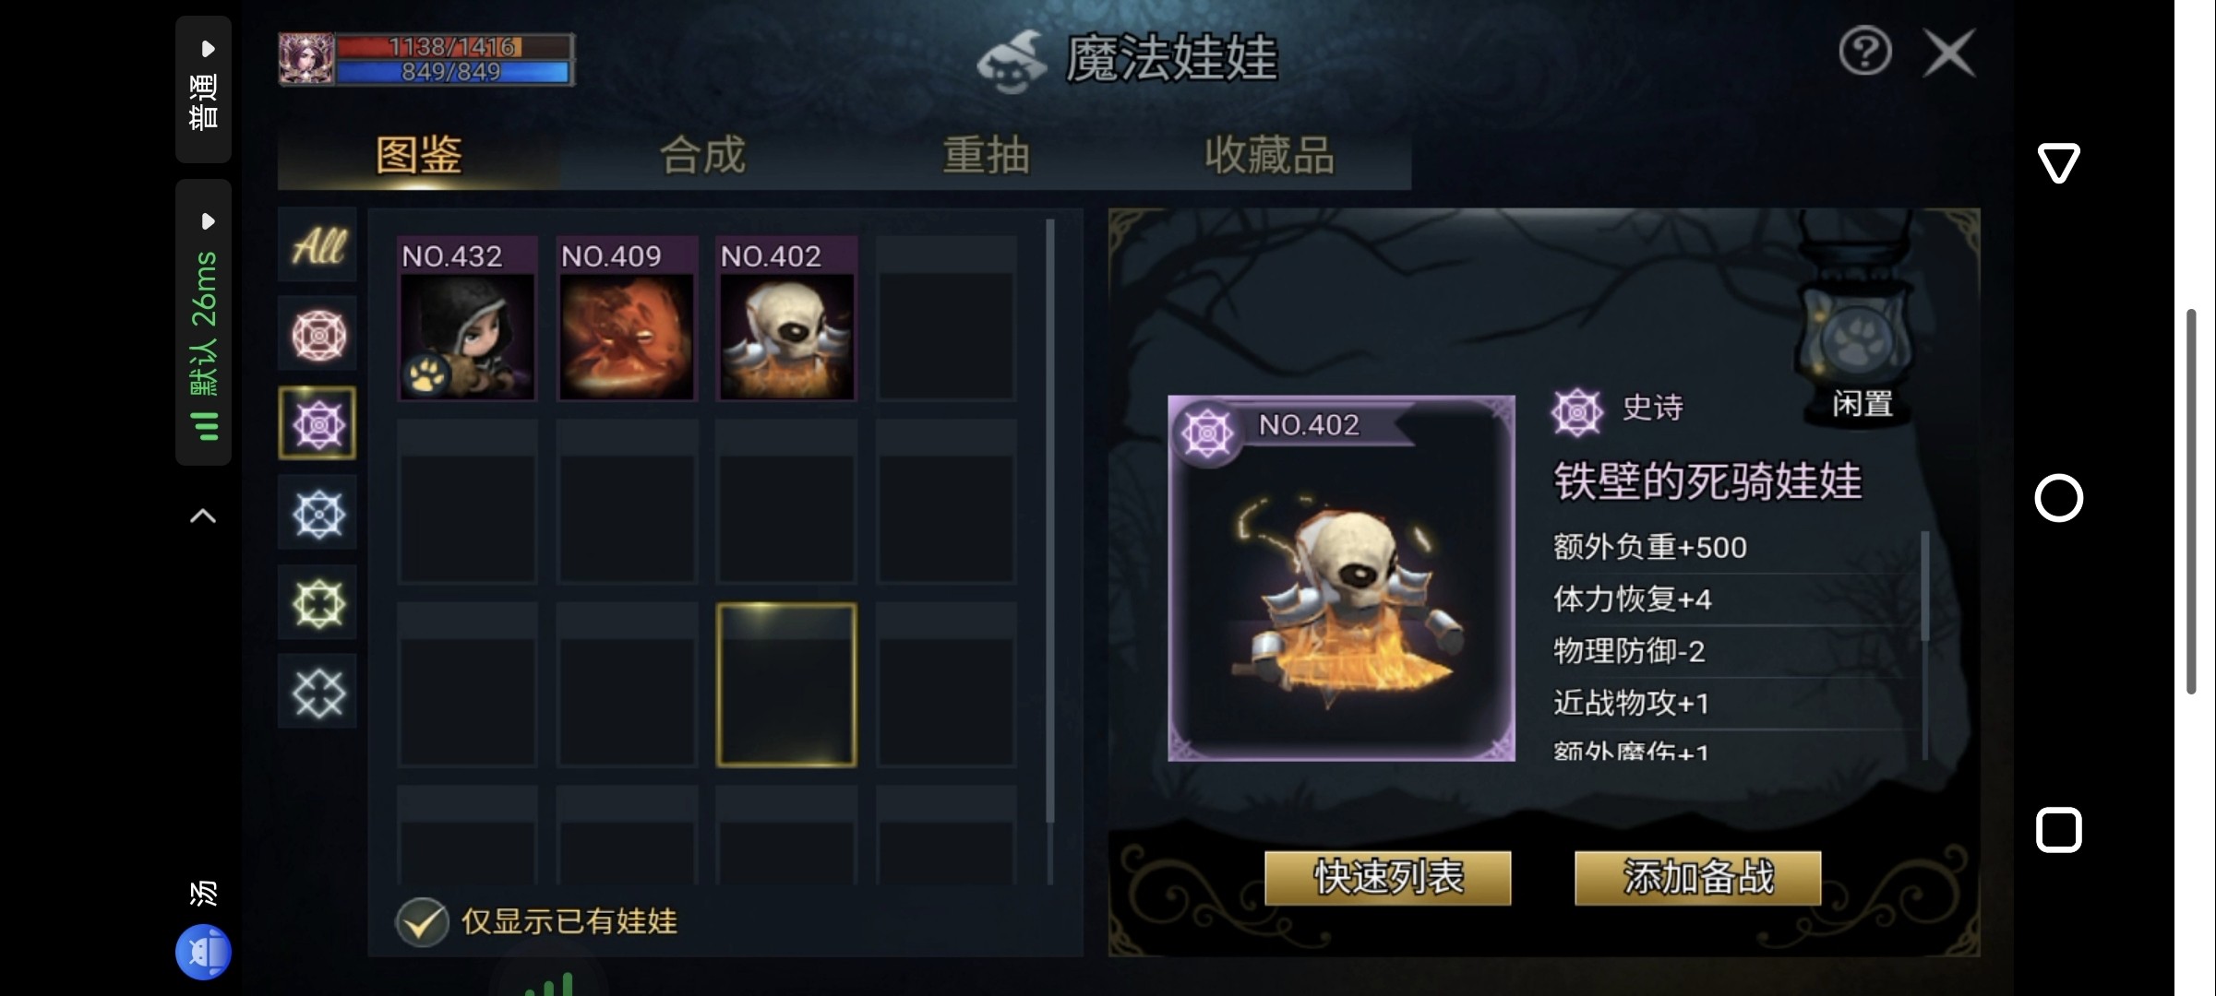
Task: Switch to the 合成 tab
Action: (702, 155)
